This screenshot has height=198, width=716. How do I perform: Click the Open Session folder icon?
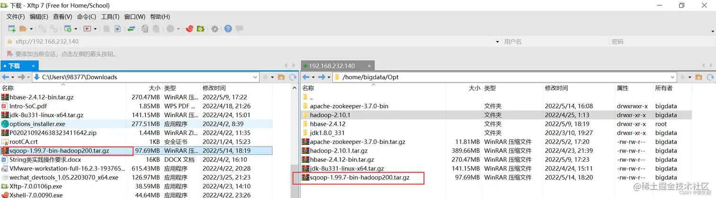pyautogui.click(x=23, y=29)
